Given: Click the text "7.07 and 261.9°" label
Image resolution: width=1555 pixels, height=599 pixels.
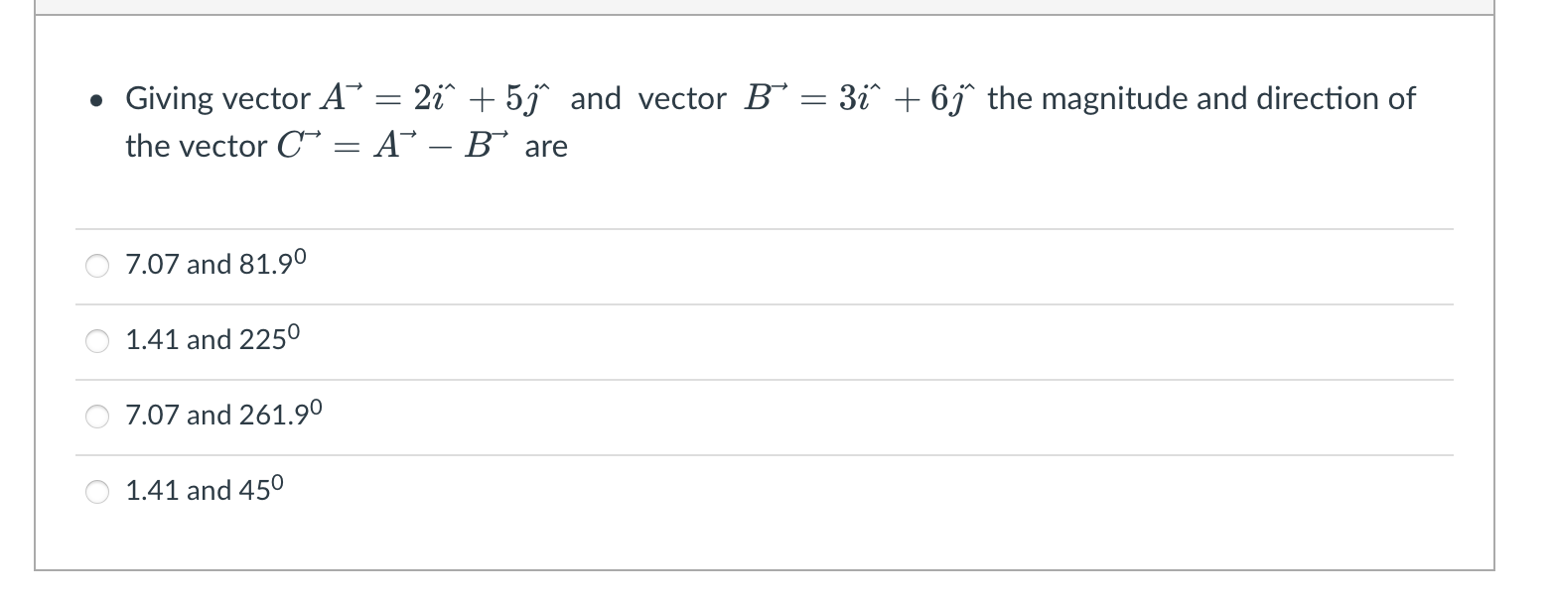Looking at the screenshot, I should tap(223, 416).
